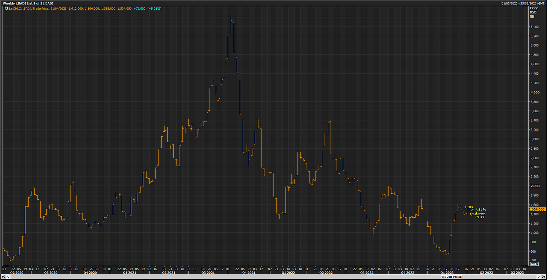This screenshot has width=547, height=280.
Task: Click the Q2 2022 time axis label
Action: pyautogui.click(x=326, y=272)
